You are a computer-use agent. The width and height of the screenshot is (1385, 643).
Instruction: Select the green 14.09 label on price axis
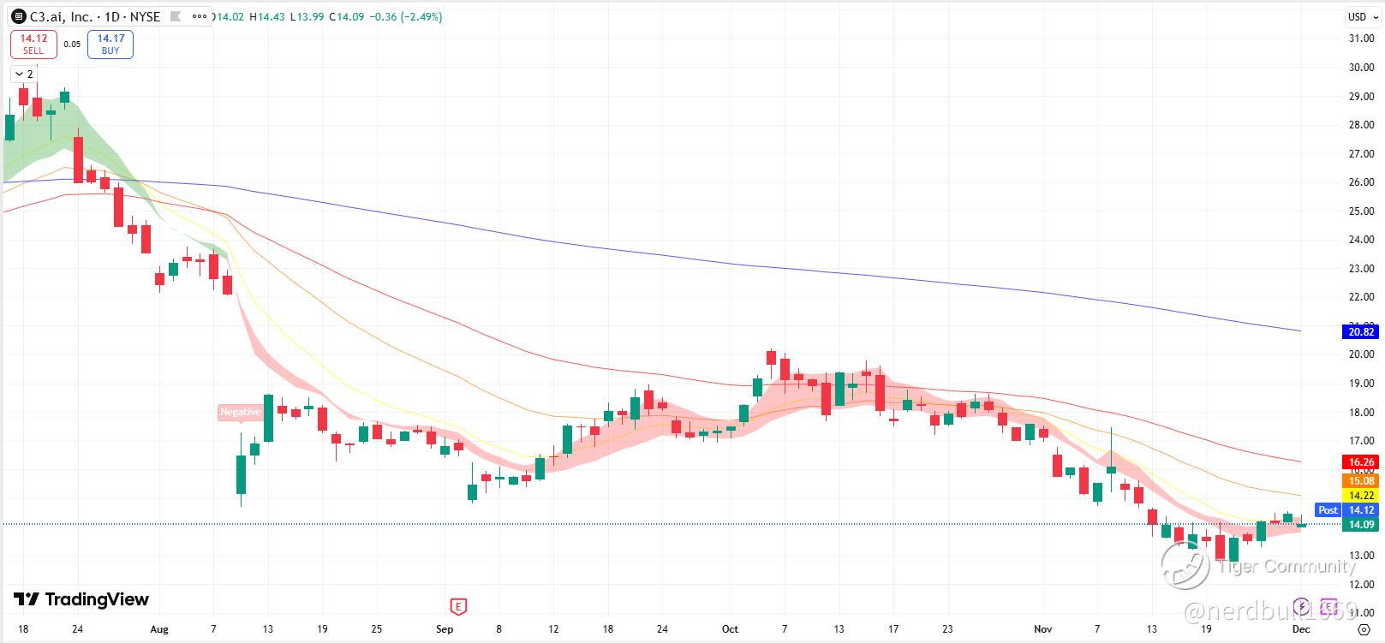coord(1361,525)
